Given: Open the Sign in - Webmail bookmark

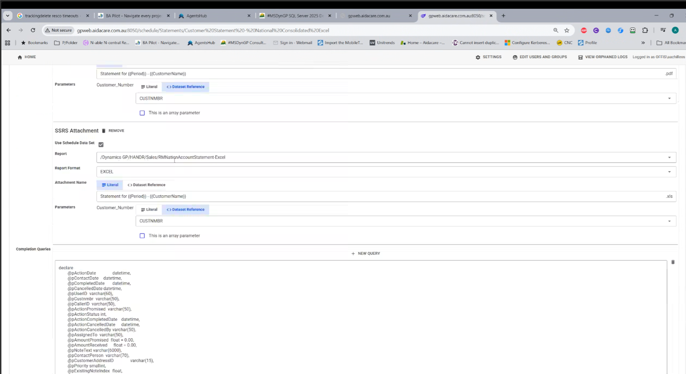Looking at the screenshot, I should tap(293, 43).
